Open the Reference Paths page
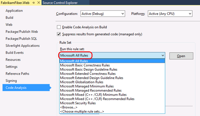200x116 pixels. click(x=17, y=74)
